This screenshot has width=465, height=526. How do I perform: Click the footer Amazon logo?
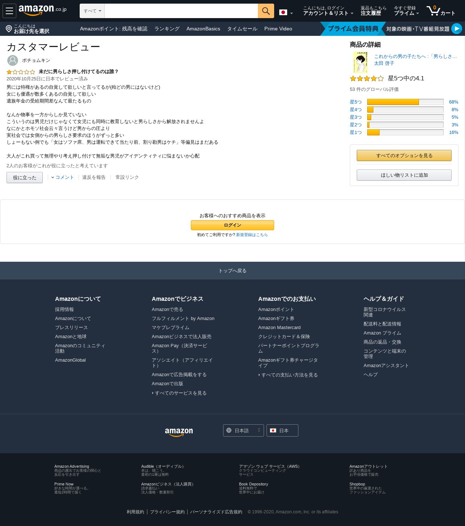(179, 432)
